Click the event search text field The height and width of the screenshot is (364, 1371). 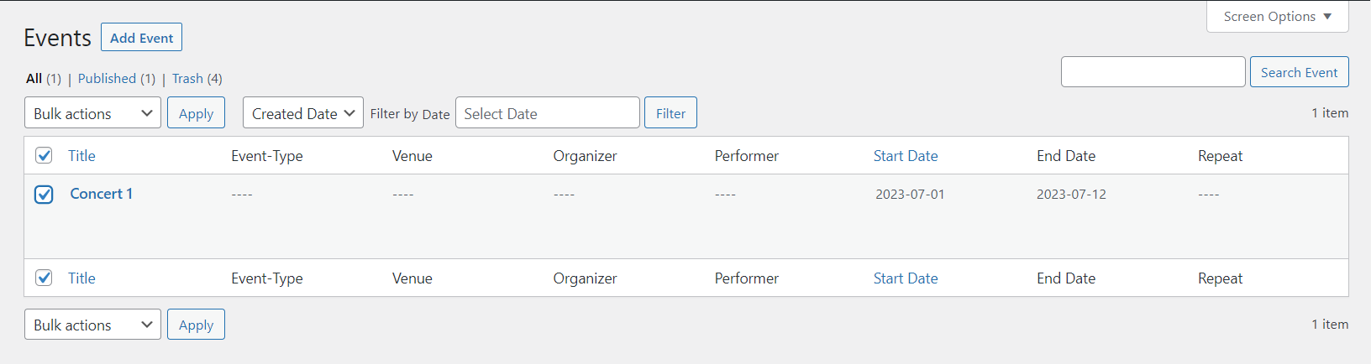click(x=1153, y=72)
